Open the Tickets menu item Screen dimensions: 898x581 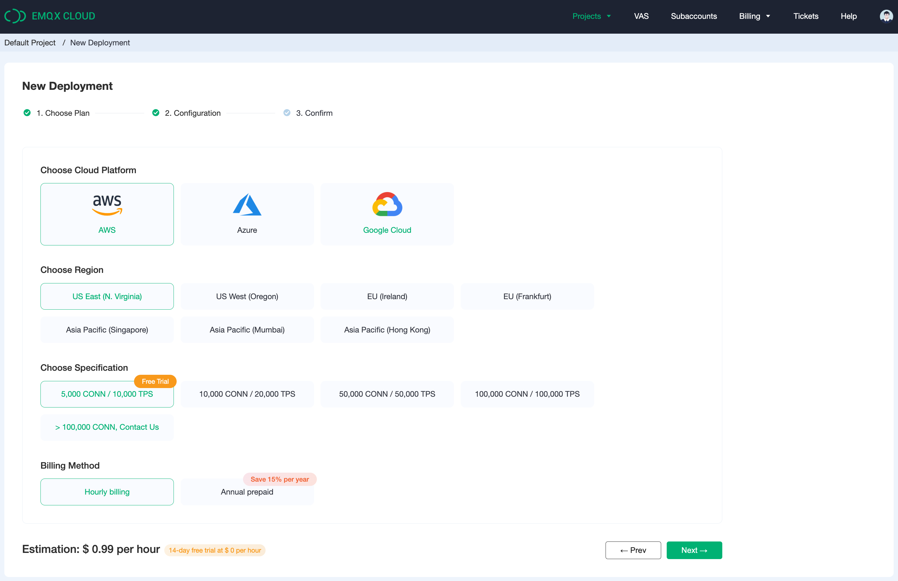pyautogui.click(x=806, y=16)
